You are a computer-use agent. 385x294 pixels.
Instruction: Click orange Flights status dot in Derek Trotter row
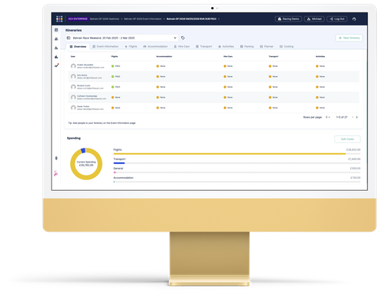(x=112, y=108)
